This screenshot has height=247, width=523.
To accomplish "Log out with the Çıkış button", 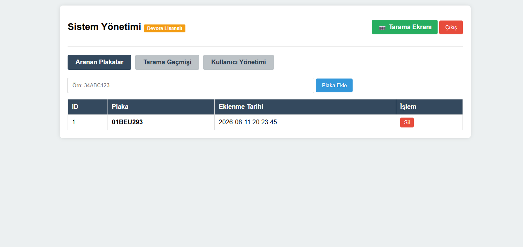I will pos(451,28).
